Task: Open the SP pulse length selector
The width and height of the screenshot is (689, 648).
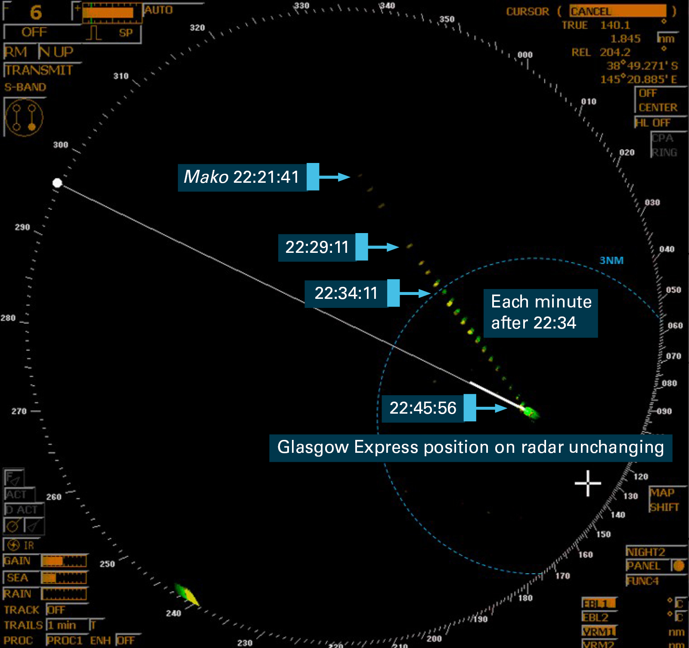Action: (126, 33)
